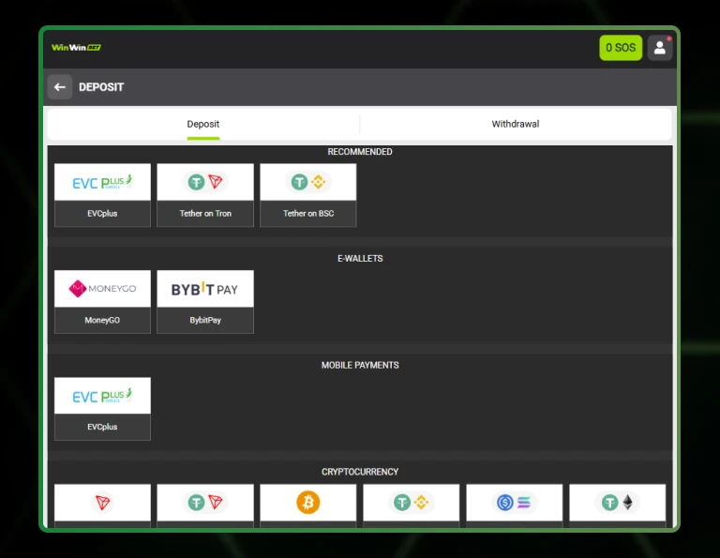Click the EVCplus label under Recommended
The height and width of the screenshot is (558, 720).
tap(102, 214)
